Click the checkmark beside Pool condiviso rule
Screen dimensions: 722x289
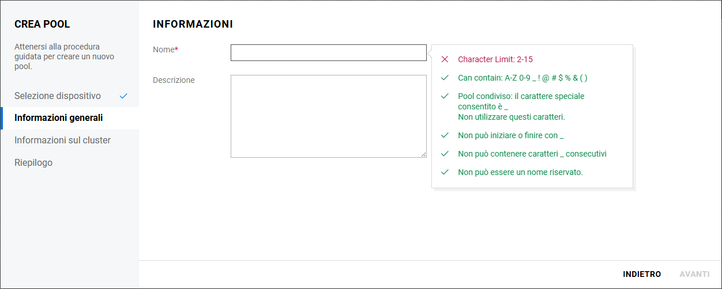tap(445, 96)
